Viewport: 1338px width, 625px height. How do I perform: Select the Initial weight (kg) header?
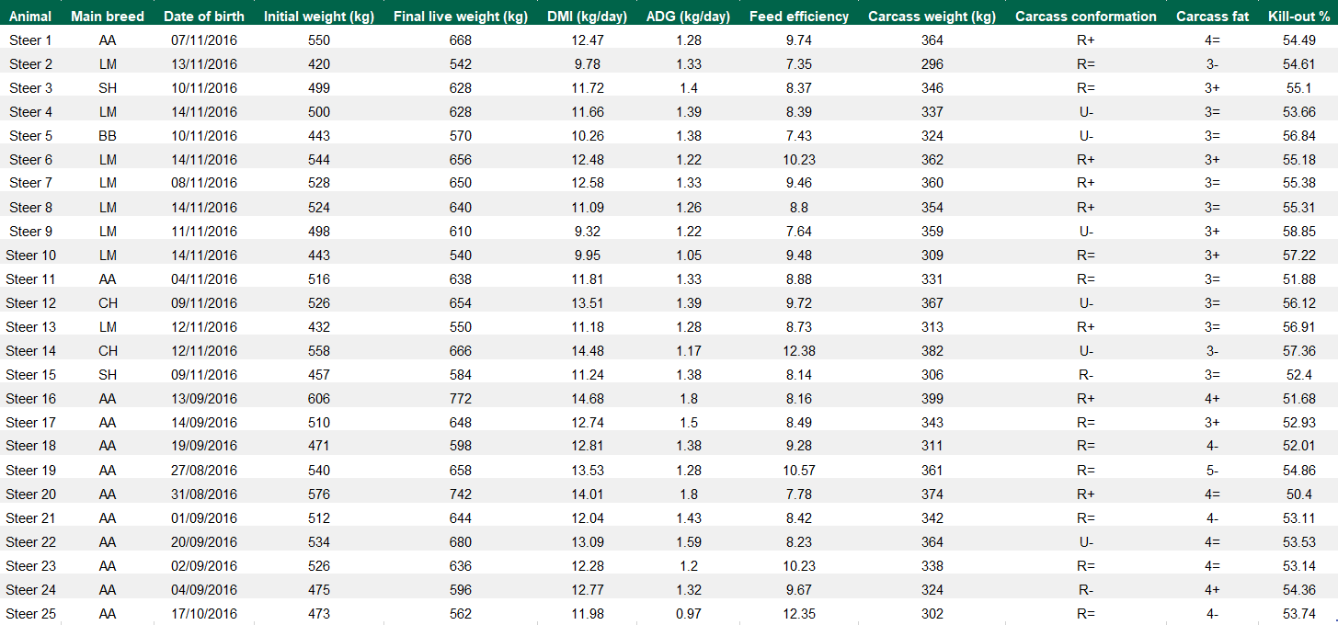pos(319,17)
